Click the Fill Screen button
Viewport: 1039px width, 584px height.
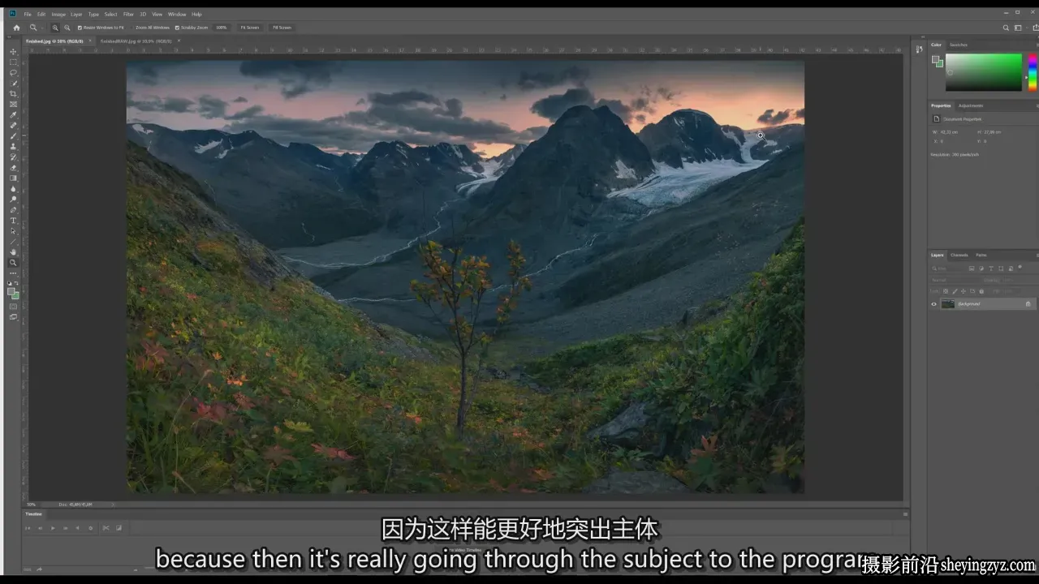[282, 28]
